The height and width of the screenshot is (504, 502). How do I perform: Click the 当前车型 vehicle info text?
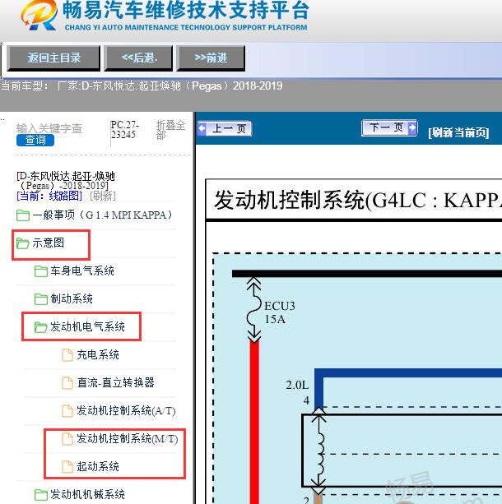[142, 86]
